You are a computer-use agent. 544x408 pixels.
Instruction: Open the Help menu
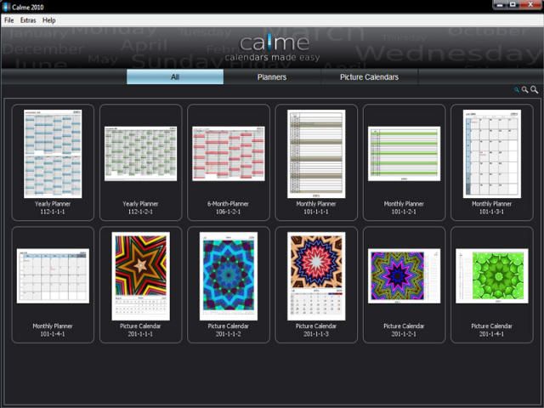[x=49, y=20]
